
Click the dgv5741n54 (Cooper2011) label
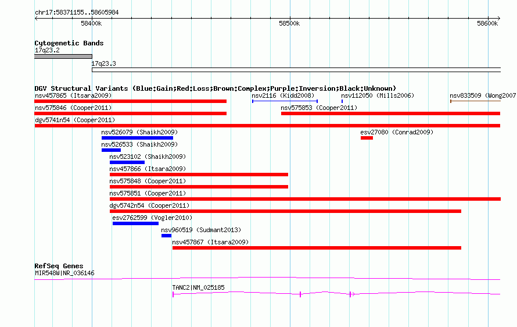click(75, 120)
